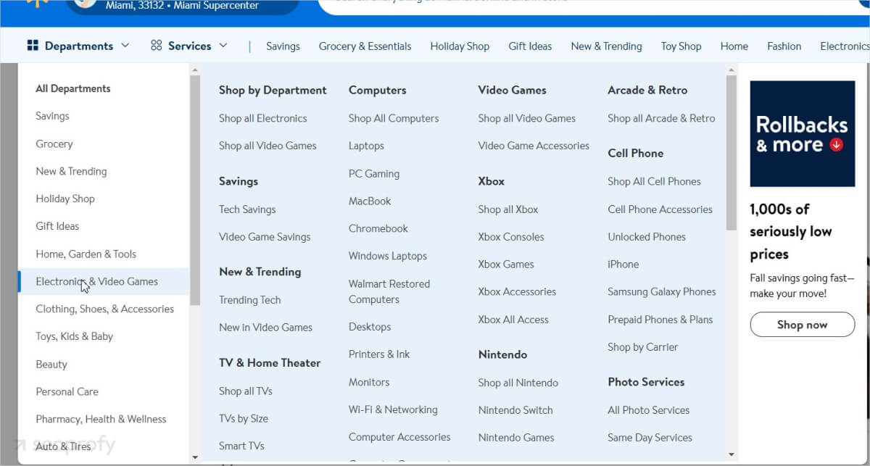Click Computer Accessories link

pyautogui.click(x=399, y=437)
